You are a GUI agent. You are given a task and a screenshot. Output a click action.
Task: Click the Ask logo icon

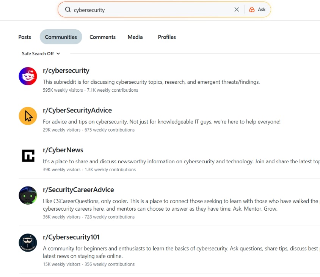pos(252,9)
